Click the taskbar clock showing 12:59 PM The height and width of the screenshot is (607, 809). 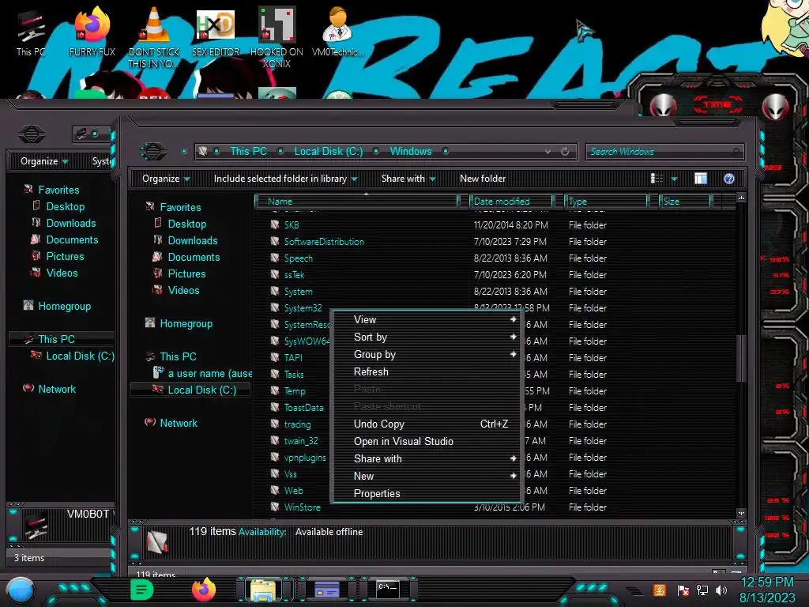pyautogui.click(x=767, y=590)
